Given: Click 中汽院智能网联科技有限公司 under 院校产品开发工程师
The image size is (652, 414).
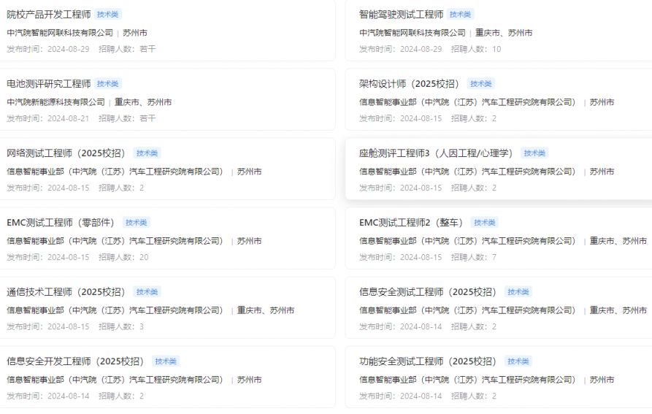Looking at the screenshot, I should pos(60,33).
